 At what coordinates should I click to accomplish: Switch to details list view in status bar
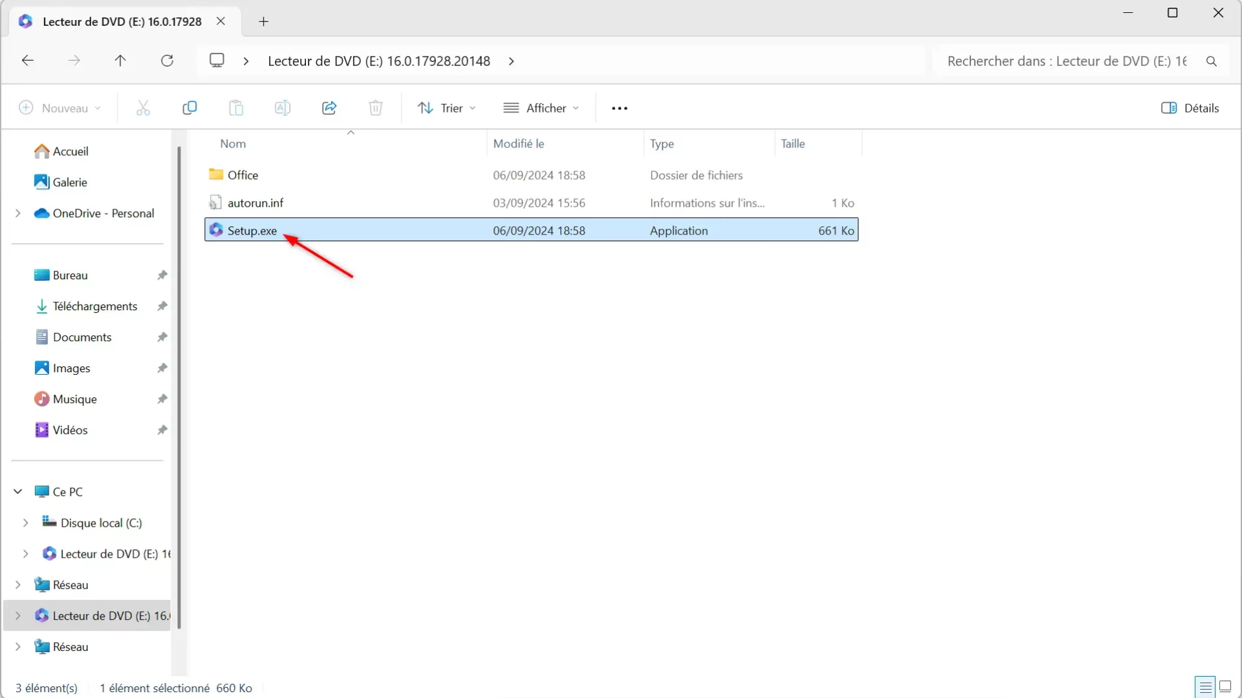pos(1205,686)
